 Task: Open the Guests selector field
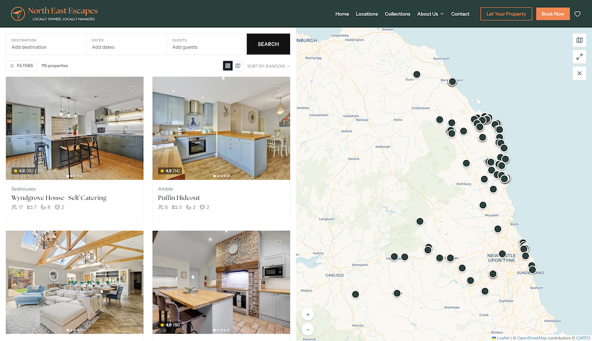[205, 44]
